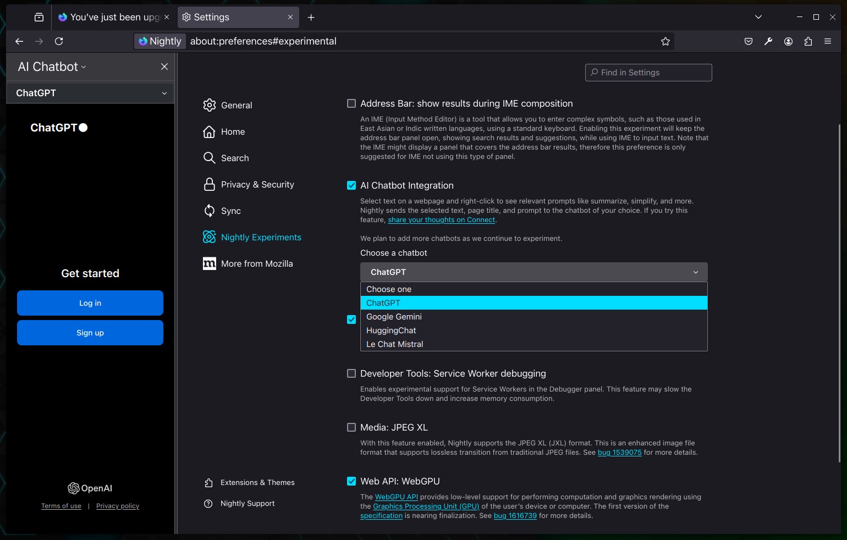Close the Settings tab
The image size is (847, 540).
click(290, 17)
